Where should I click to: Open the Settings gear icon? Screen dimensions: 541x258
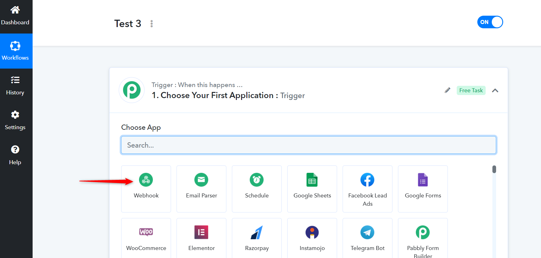[x=15, y=115]
